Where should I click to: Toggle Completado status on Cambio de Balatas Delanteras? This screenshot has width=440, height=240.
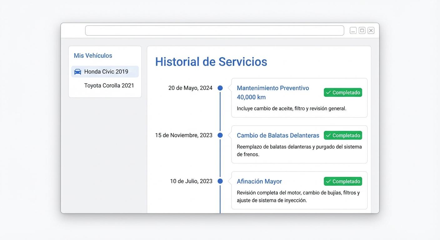point(343,135)
